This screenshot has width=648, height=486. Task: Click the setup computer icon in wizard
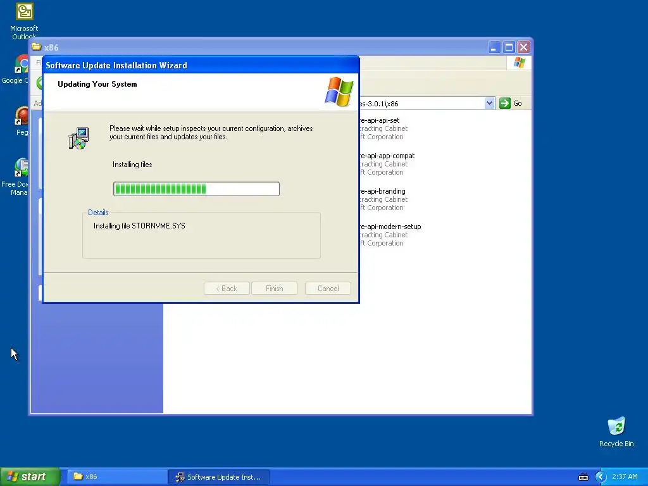click(79, 139)
